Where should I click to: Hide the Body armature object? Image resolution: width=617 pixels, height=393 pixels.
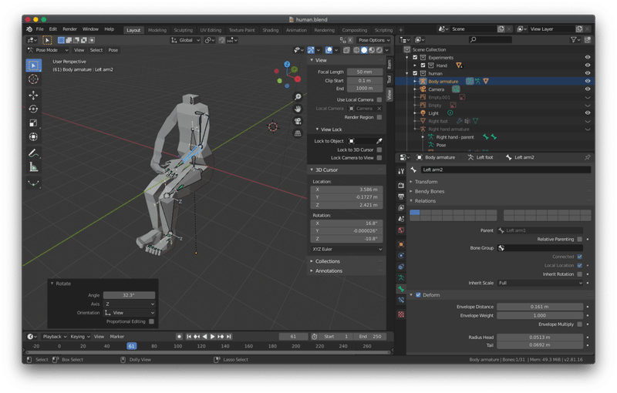click(x=588, y=81)
